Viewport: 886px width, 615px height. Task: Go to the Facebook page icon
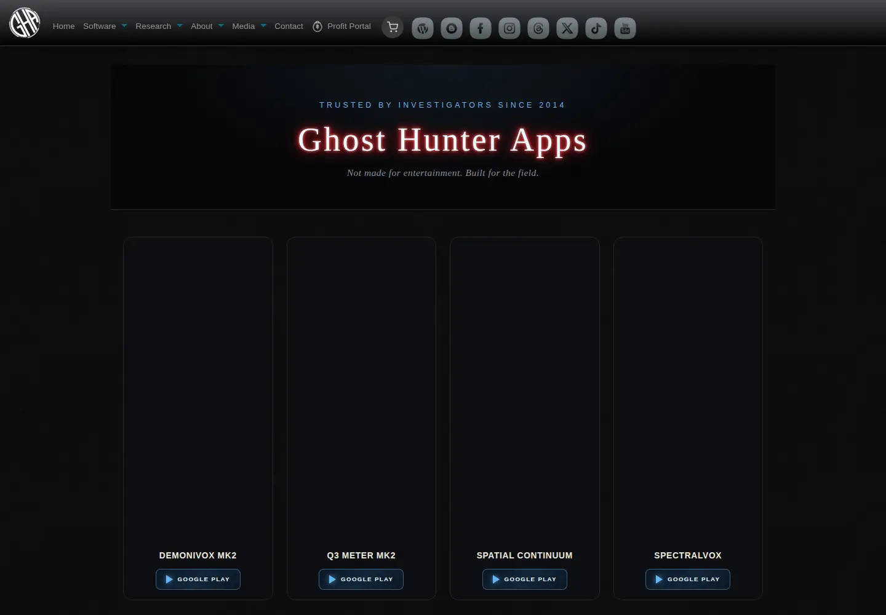click(x=481, y=28)
